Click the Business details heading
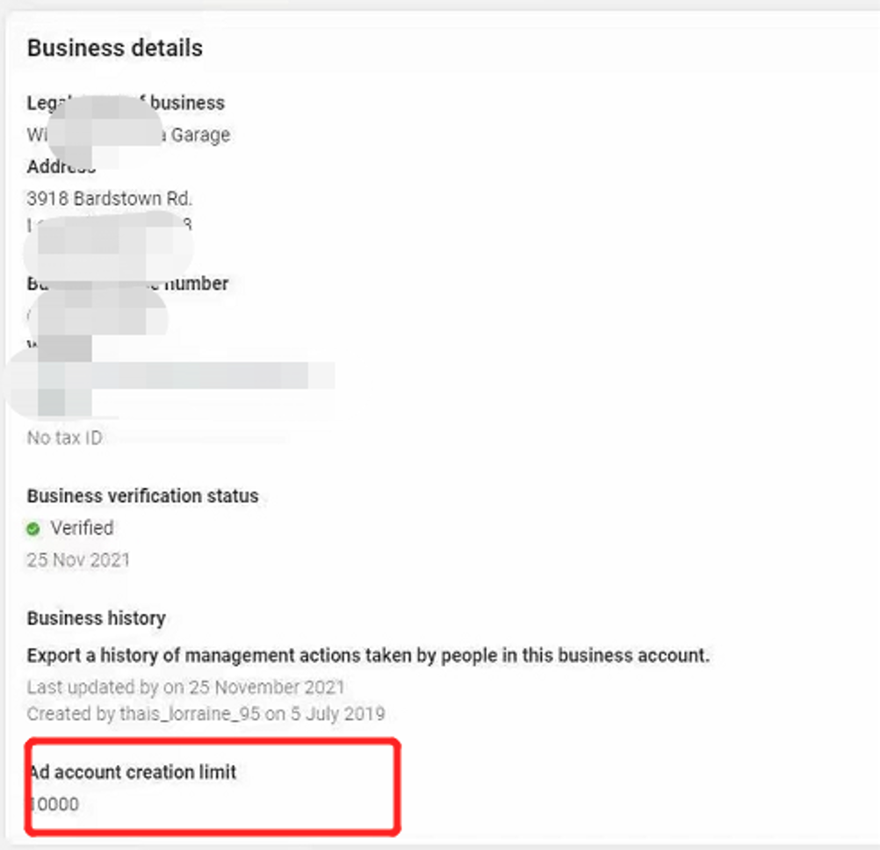The height and width of the screenshot is (850, 880). coord(115,48)
